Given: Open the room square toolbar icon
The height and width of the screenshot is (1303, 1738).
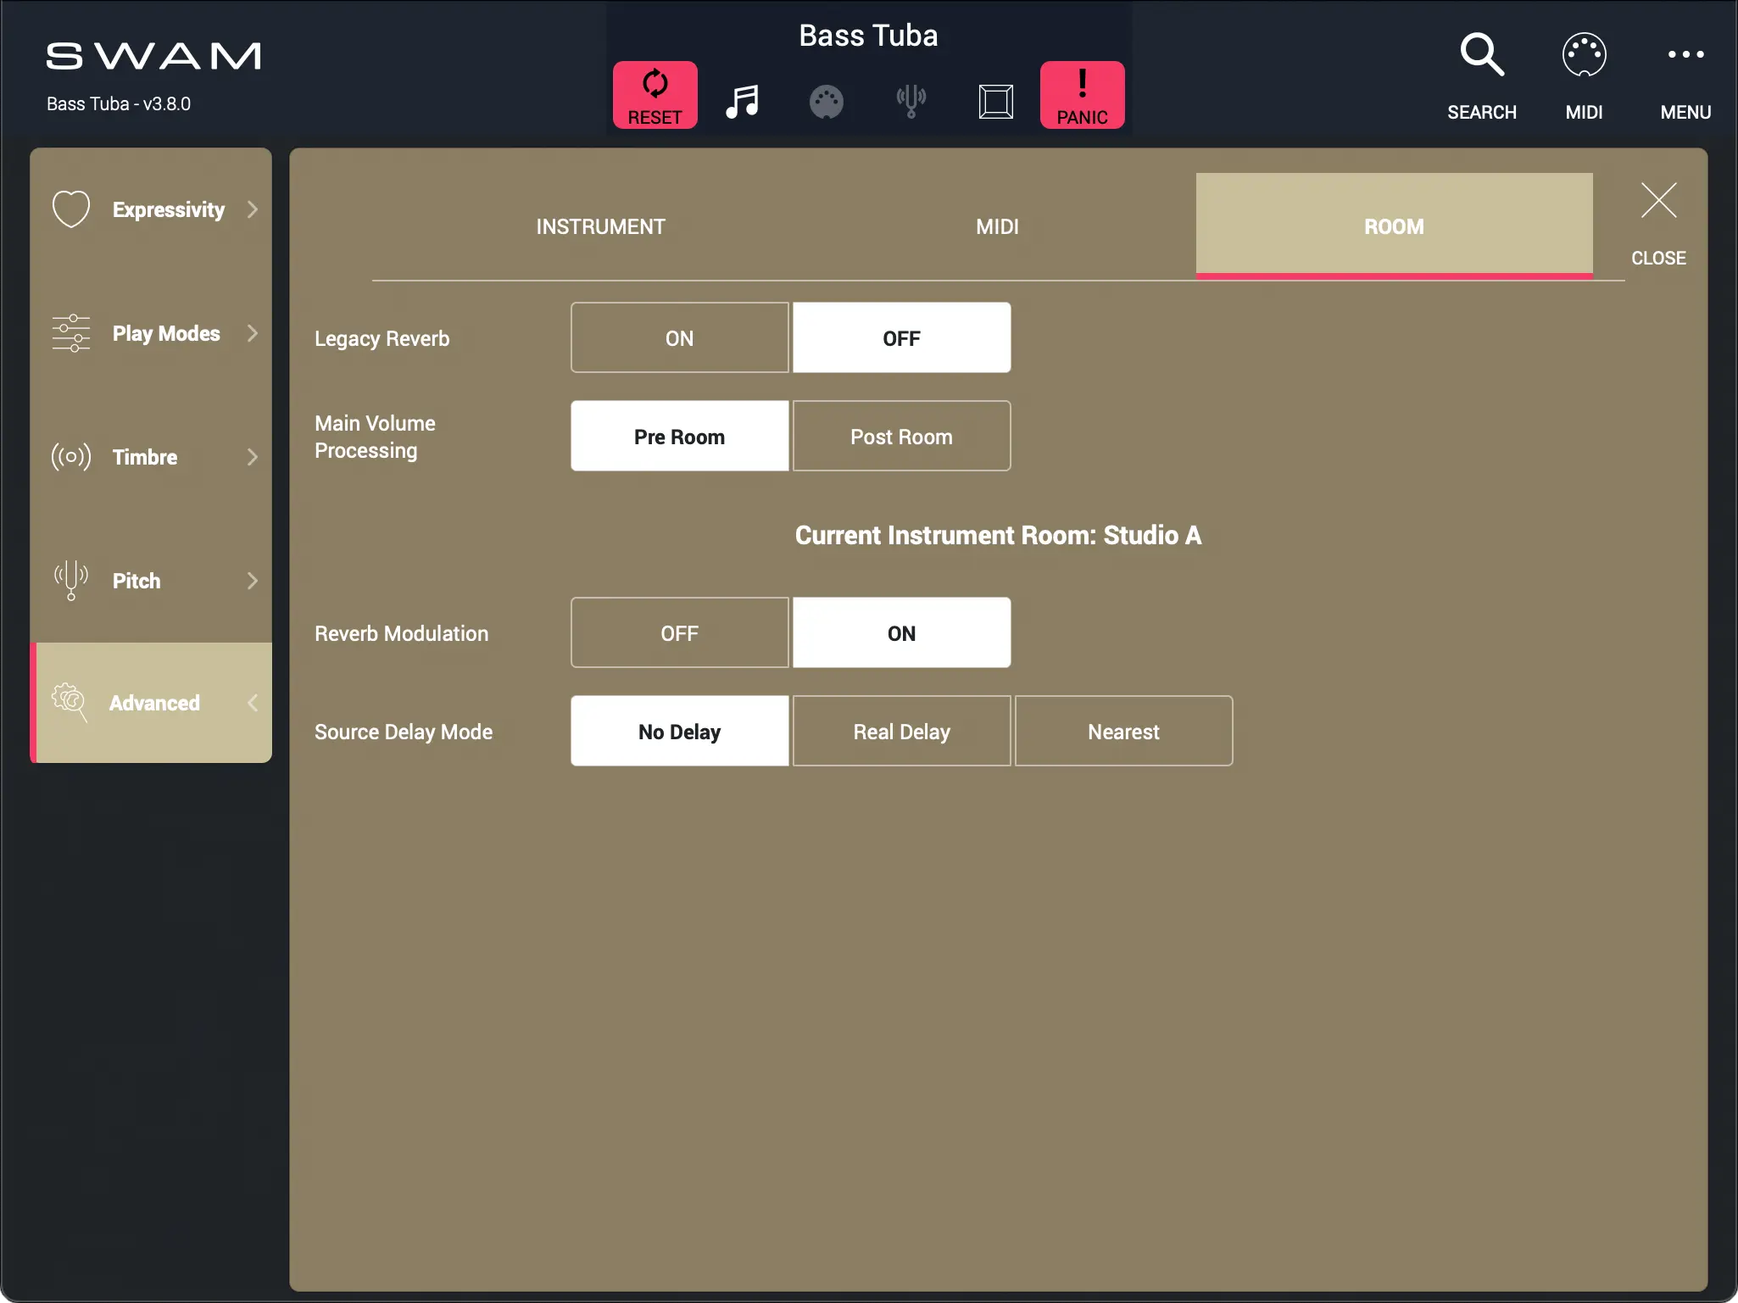Looking at the screenshot, I should (x=995, y=102).
